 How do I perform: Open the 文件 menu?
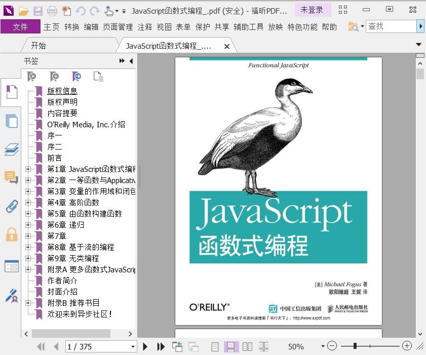20,27
